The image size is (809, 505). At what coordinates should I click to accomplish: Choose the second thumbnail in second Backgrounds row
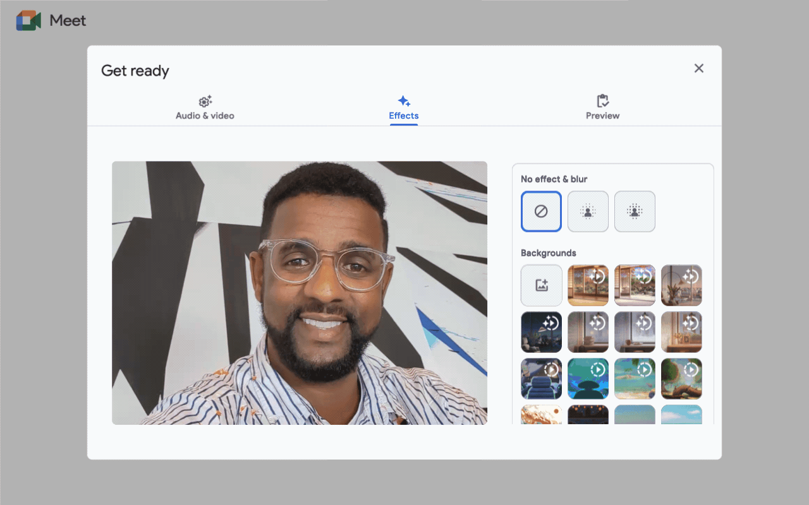[588, 332]
